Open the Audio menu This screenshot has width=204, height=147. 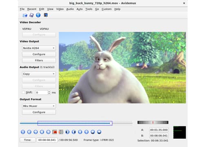pyautogui.click(x=70, y=9)
